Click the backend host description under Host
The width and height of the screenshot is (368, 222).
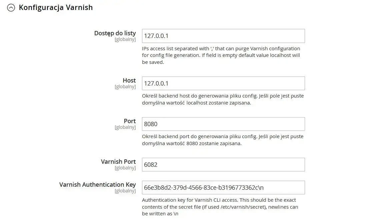point(223,99)
